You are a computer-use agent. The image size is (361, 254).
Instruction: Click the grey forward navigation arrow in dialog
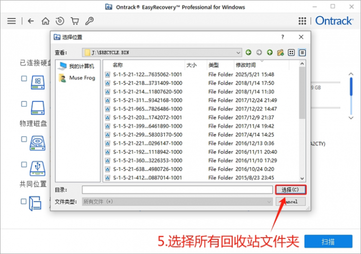(x=259, y=53)
